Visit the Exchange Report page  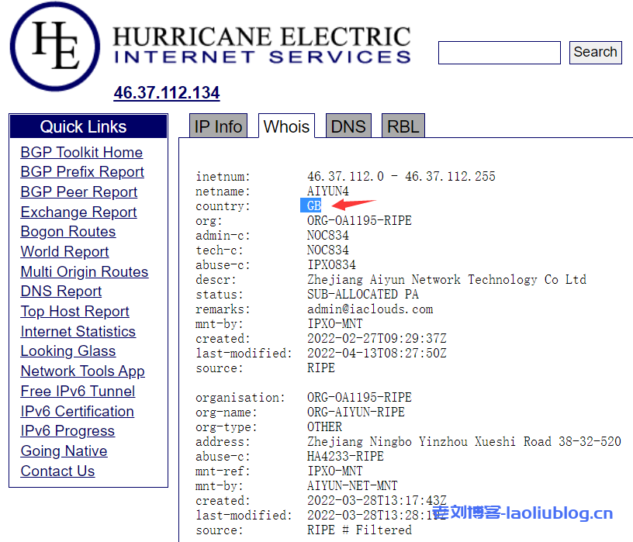tap(78, 212)
